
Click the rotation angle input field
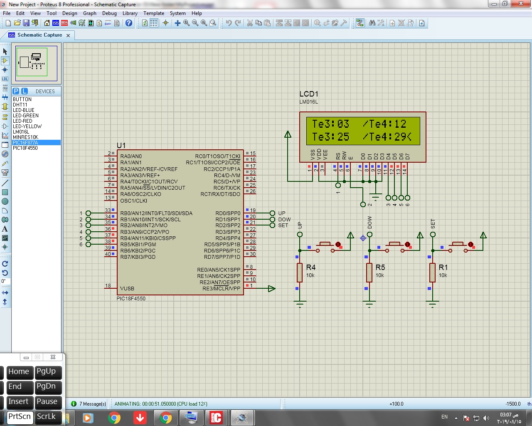pos(5,282)
